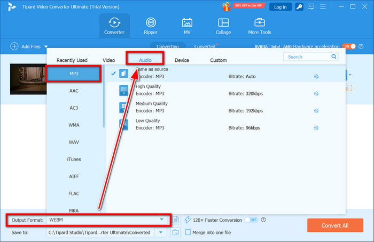Select WMA audio format
Screen dimensions: 374x242
(x=74, y=125)
